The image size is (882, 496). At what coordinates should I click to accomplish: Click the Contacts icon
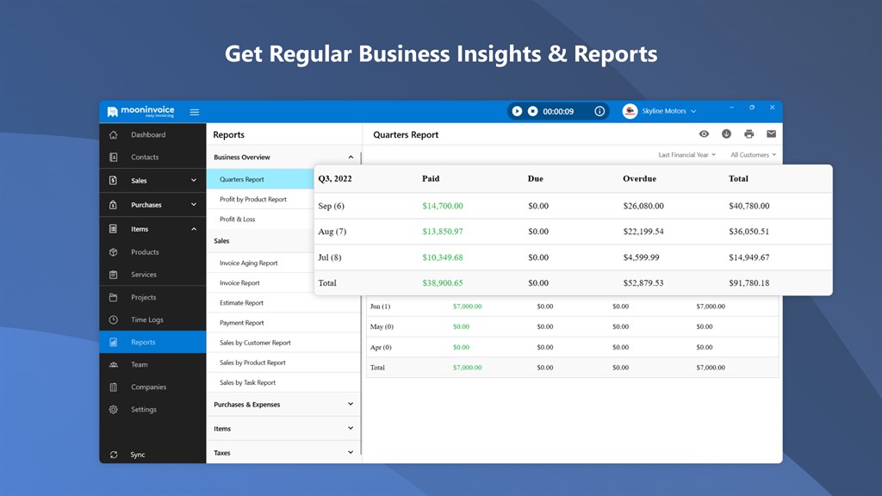tap(113, 158)
